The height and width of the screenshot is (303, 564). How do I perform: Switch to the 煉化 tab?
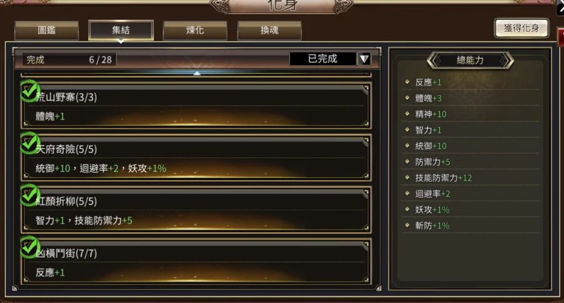(195, 30)
